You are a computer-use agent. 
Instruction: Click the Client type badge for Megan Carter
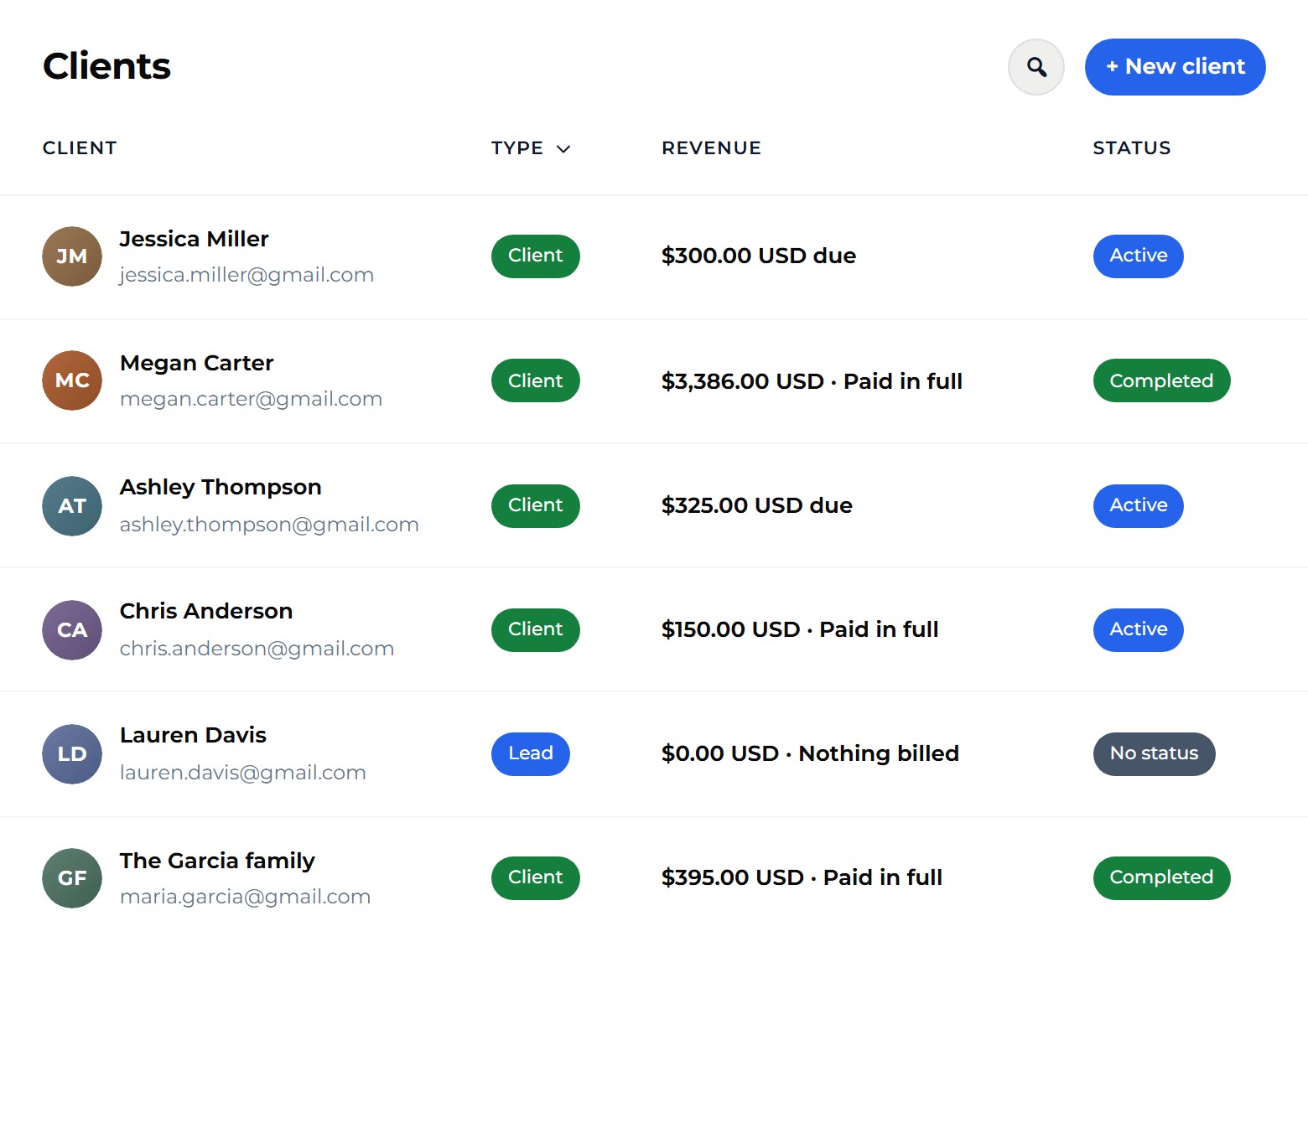point(536,380)
